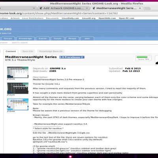Click the submitted date Feb 6 2013
Screen dimensions: 158x158
point(133,68)
